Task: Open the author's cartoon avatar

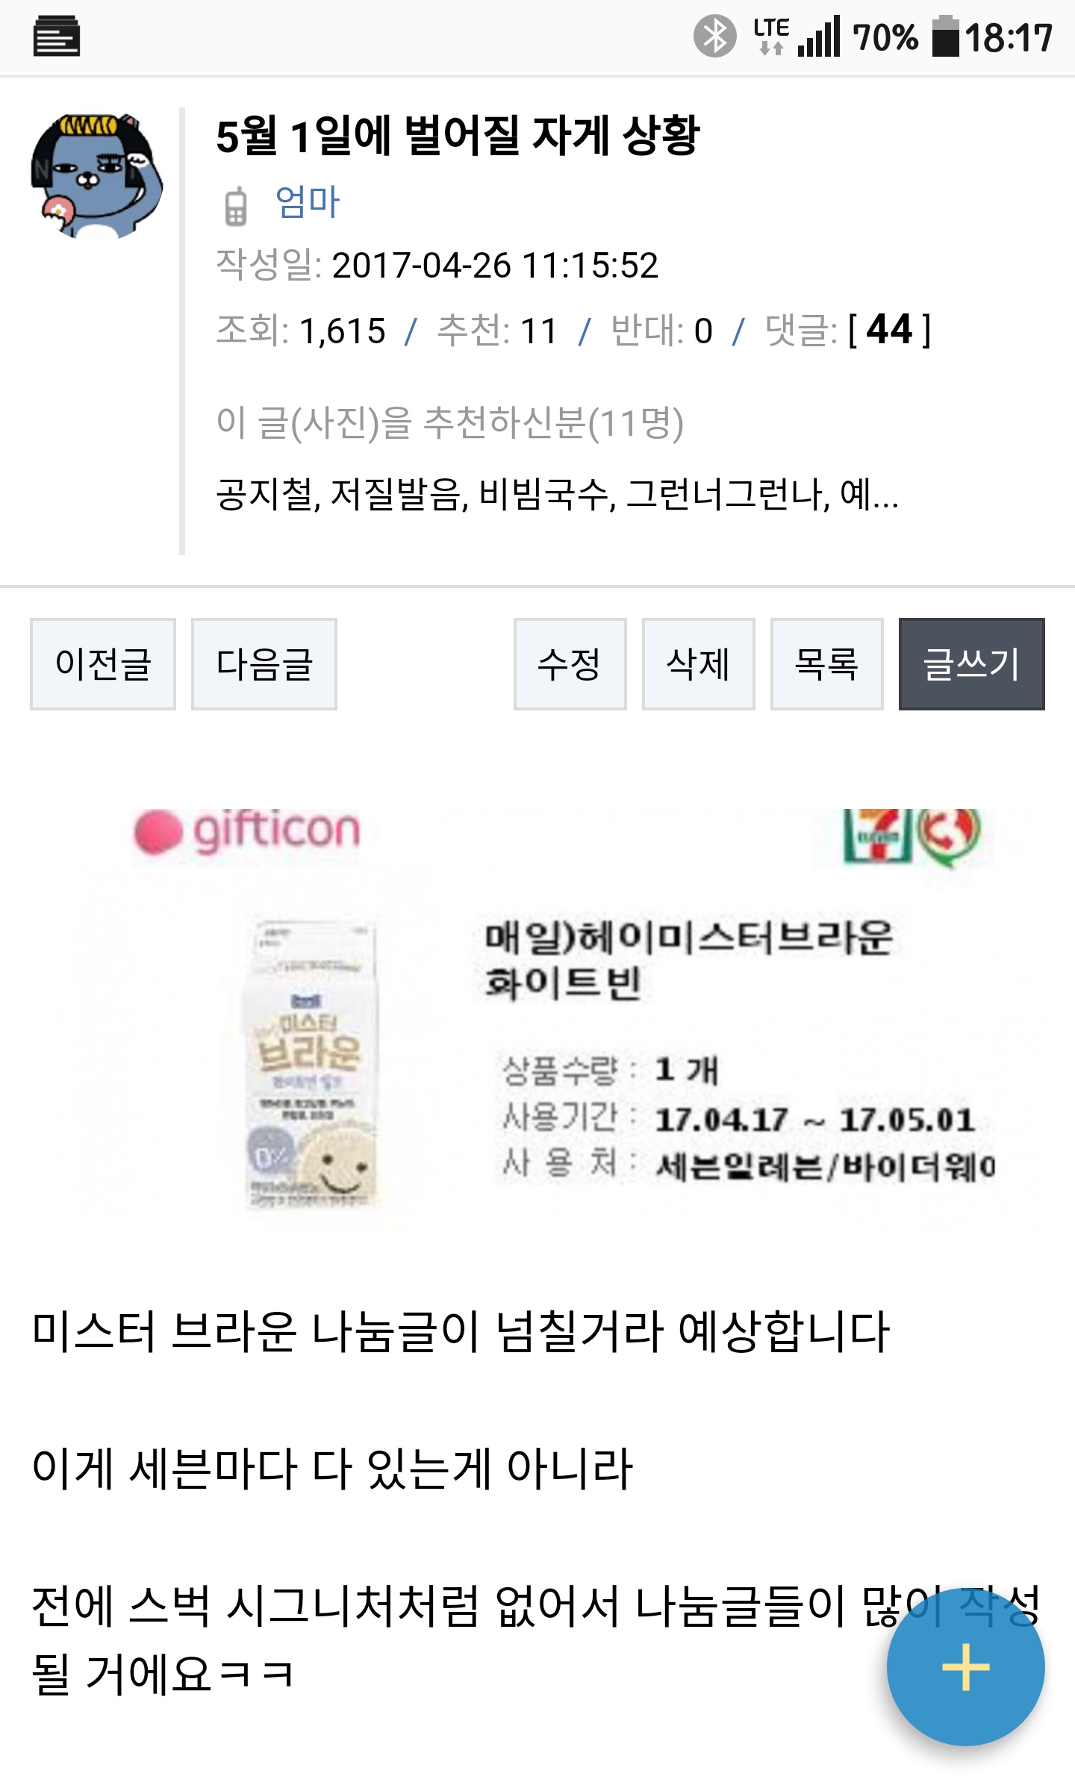Action: click(96, 177)
